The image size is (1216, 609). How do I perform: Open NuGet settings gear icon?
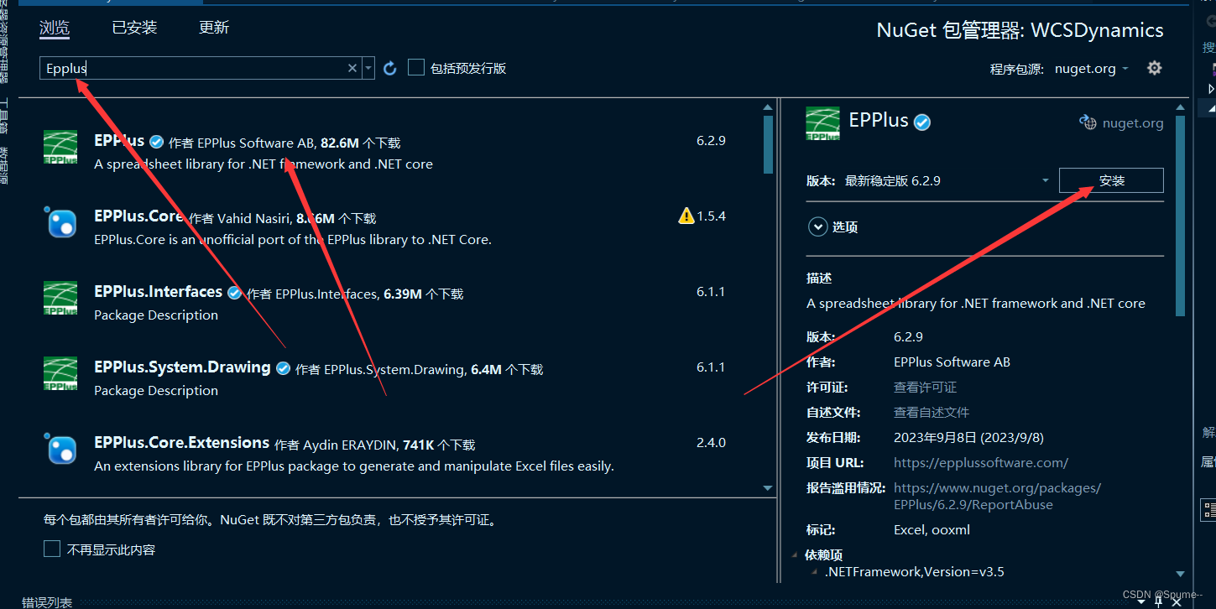[1155, 68]
